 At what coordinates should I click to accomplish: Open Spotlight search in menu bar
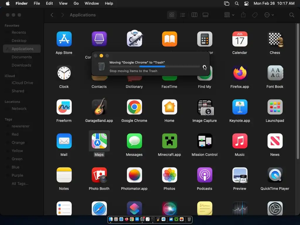tap(237, 4)
